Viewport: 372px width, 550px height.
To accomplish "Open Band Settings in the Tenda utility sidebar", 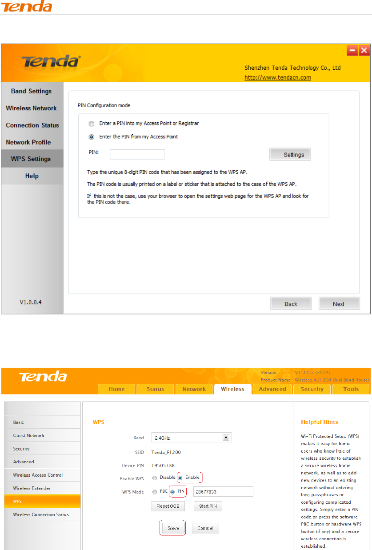I will pos(32,91).
